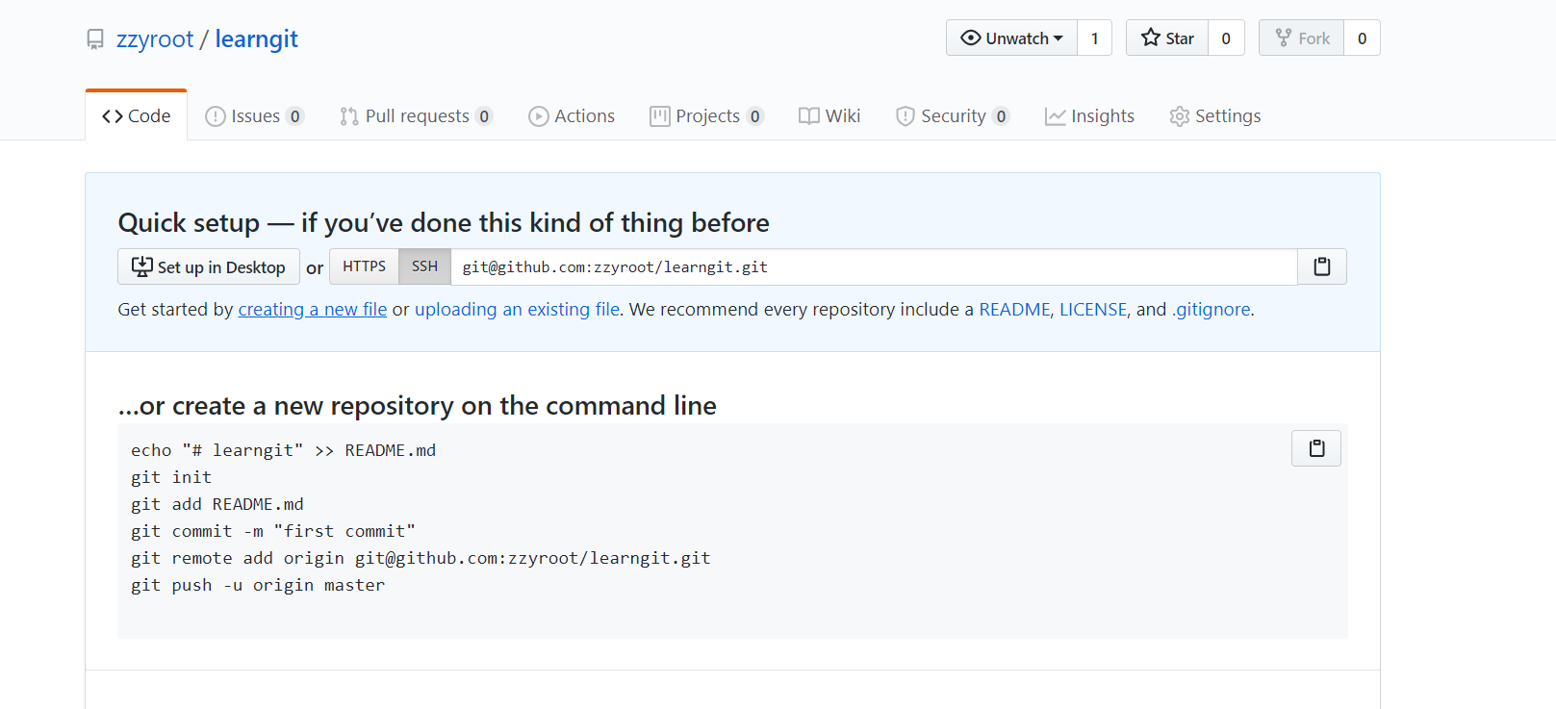This screenshot has width=1556, height=709.
Task: Click the Fork button
Action: tap(1302, 38)
